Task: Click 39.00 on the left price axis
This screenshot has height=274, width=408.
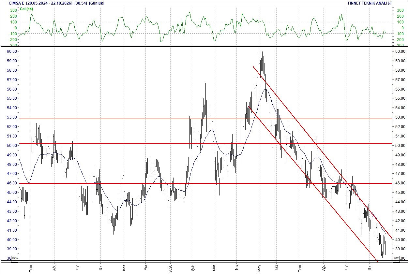Action: pyautogui.click(x=11, y=249)
